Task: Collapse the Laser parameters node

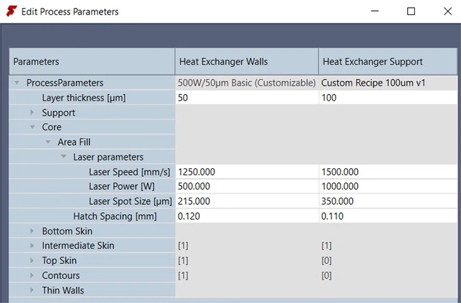Action: (64, 157)
